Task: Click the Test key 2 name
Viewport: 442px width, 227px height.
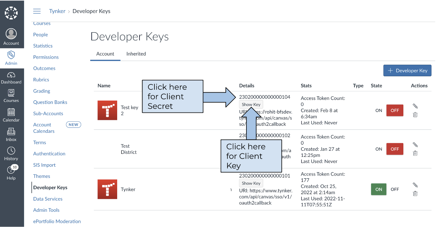Action: 130,110
